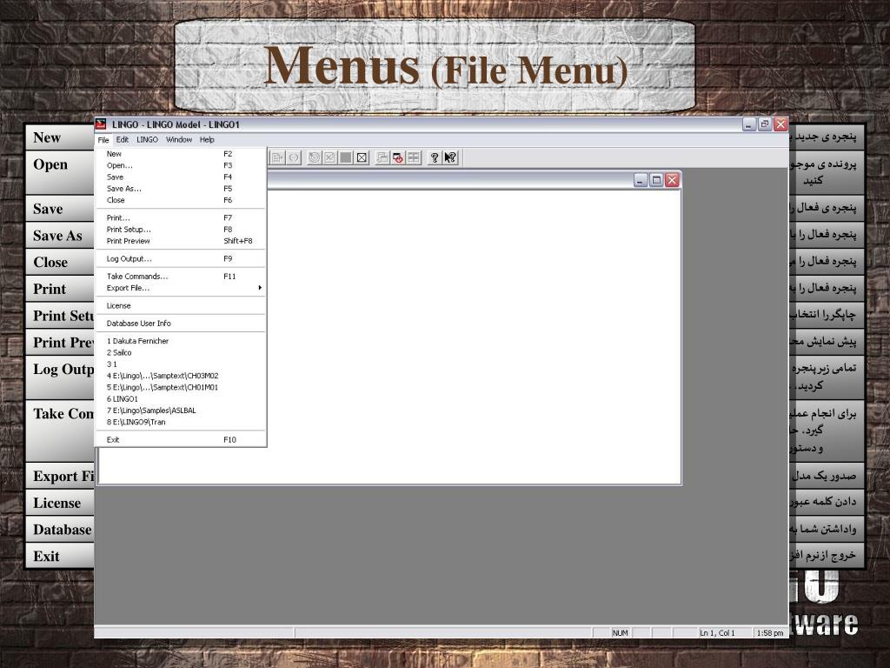Minimize the inner LINGO1 model window
890x668 pixels.
[x=641, y=180]
